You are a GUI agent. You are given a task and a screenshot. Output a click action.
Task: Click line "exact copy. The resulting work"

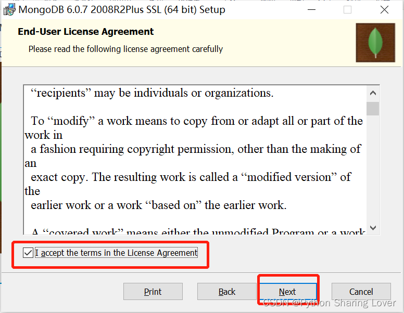pyautogui.click(x=191, y=177)
